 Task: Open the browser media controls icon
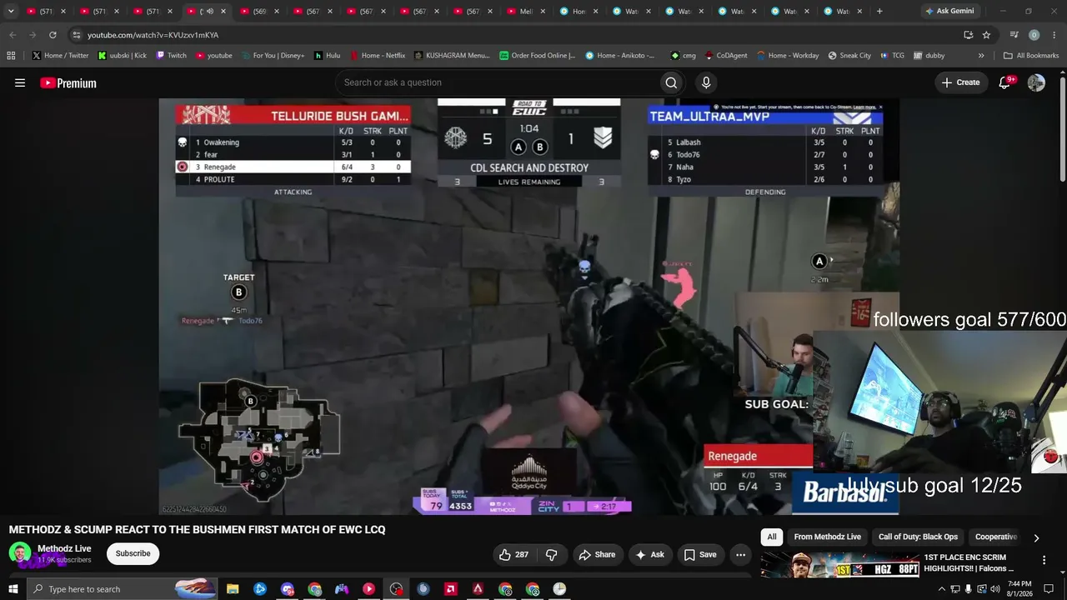tap(1014, 35)
